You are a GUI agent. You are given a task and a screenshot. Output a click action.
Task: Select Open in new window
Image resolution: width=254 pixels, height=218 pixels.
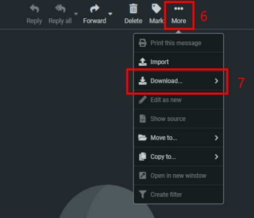[x=178, y=176]
